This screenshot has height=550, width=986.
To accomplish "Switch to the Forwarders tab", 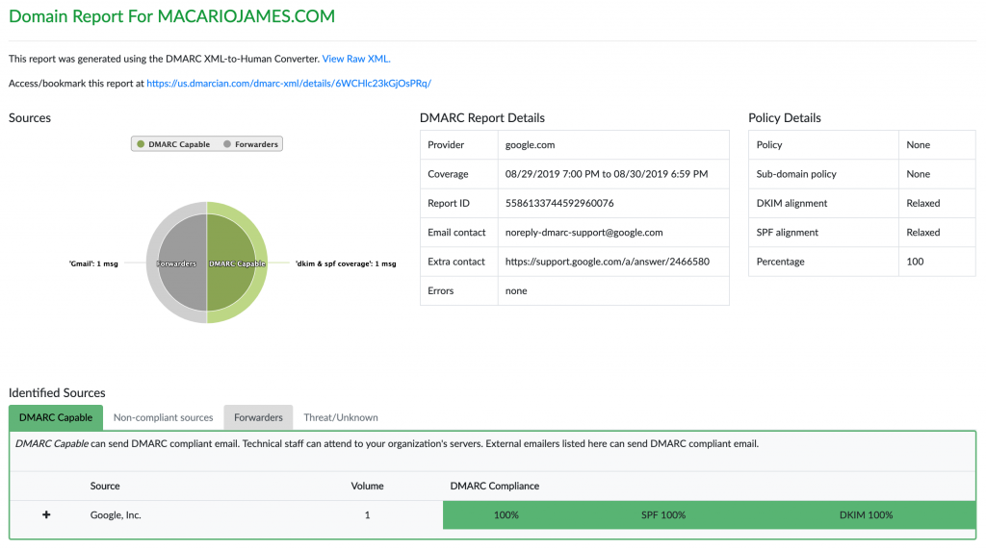I will (x=258, y=417).
